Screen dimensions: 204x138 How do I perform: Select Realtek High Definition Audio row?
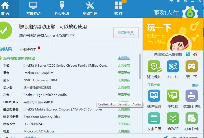(67, 95)
